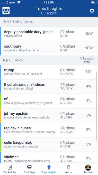Tap the Taboola logo icon
The image size is (98, 175).
click(6, 11)
